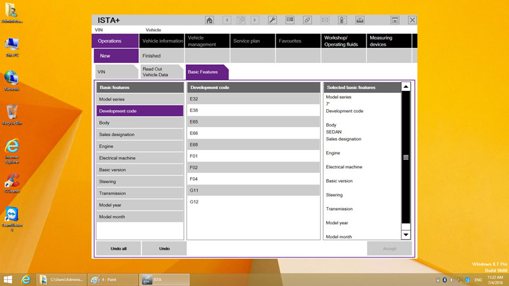
Task: Click the Paint taskbar button
Action: (112, 280)
